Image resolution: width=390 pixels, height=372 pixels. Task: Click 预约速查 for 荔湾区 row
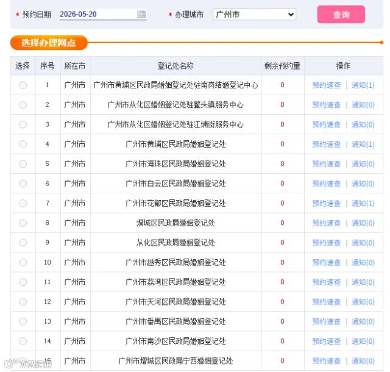pyautogui.click(x=327, y=282)
